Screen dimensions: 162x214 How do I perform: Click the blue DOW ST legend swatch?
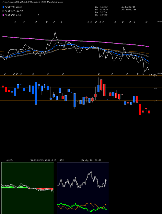click(4, 7)
